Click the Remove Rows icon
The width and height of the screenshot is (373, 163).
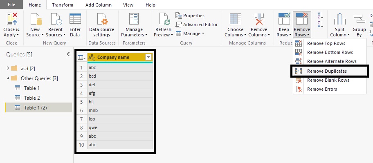click(x=302, y=18)
